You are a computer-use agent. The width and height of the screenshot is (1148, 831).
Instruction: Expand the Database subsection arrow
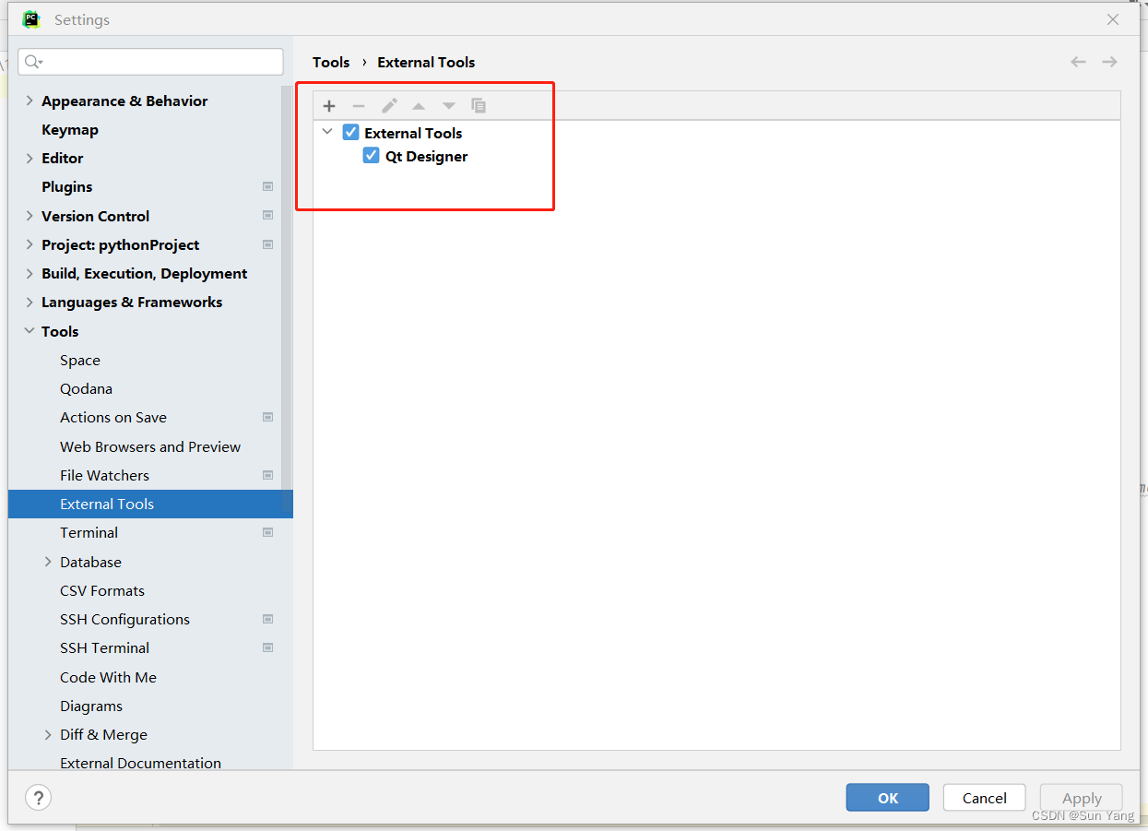(x=48, y=562)
